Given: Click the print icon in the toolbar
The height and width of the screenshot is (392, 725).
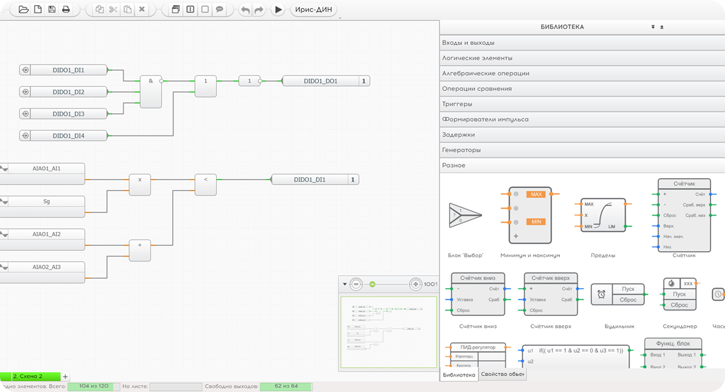Looking at the screenshot, I should pos(66,9).
